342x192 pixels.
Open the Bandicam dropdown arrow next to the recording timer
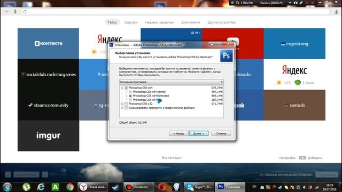[x=290, y=3]
